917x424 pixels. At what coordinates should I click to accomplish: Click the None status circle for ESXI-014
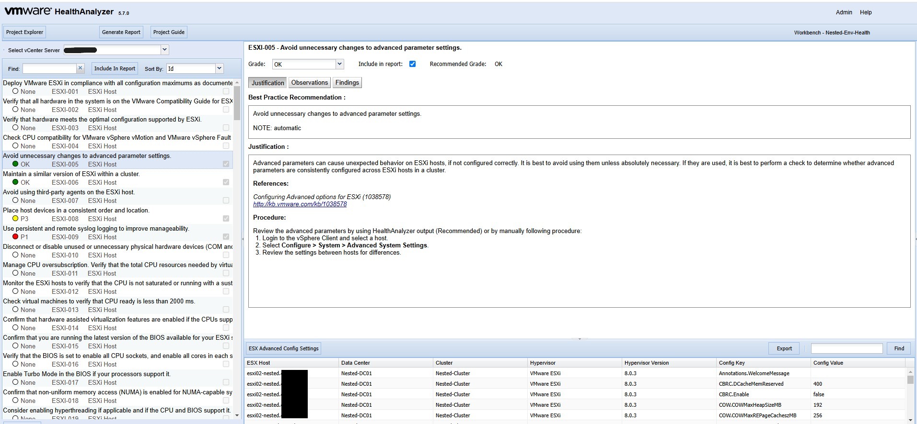point(15,328)
